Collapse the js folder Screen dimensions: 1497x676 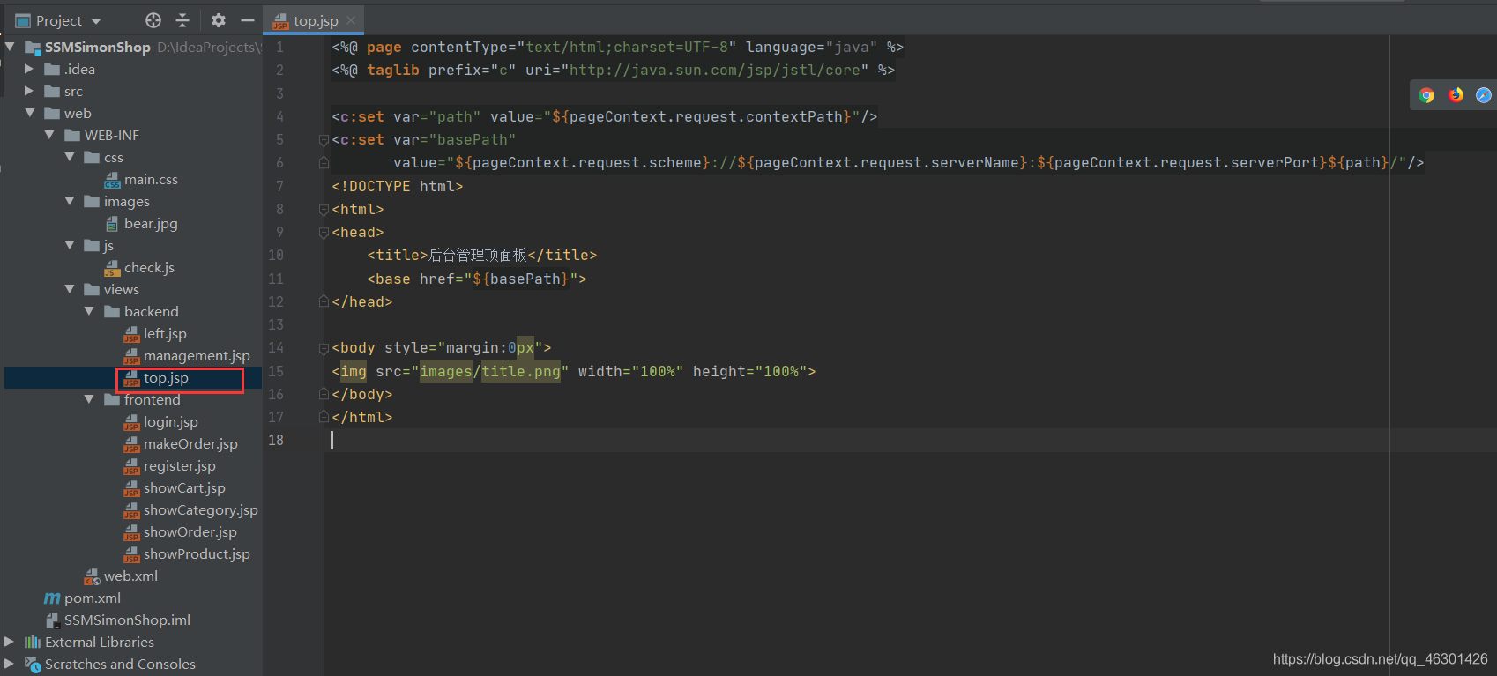[70, 245]
